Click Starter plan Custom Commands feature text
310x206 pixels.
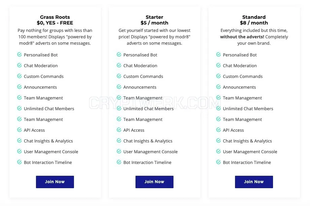pos(143,76)
